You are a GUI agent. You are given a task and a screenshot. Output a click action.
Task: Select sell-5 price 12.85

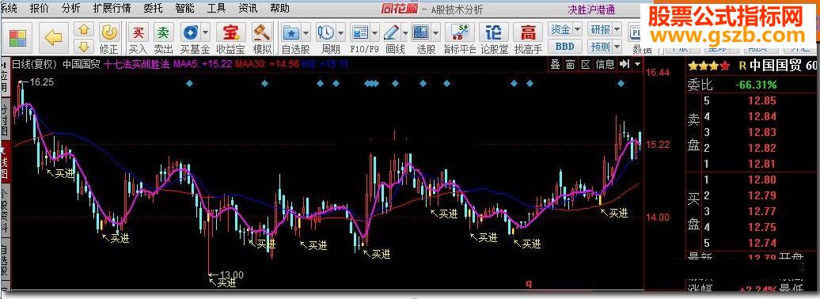[x=762, y=100]
